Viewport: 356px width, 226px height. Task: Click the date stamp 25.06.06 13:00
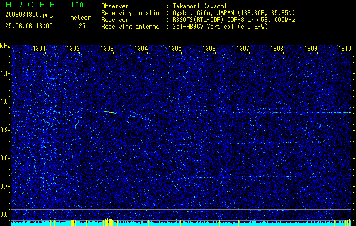[29, 26]
